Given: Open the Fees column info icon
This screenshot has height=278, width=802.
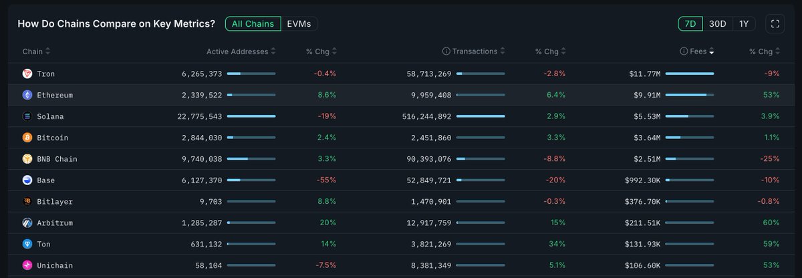Looking at the screenshot, I should coord(684,51).
